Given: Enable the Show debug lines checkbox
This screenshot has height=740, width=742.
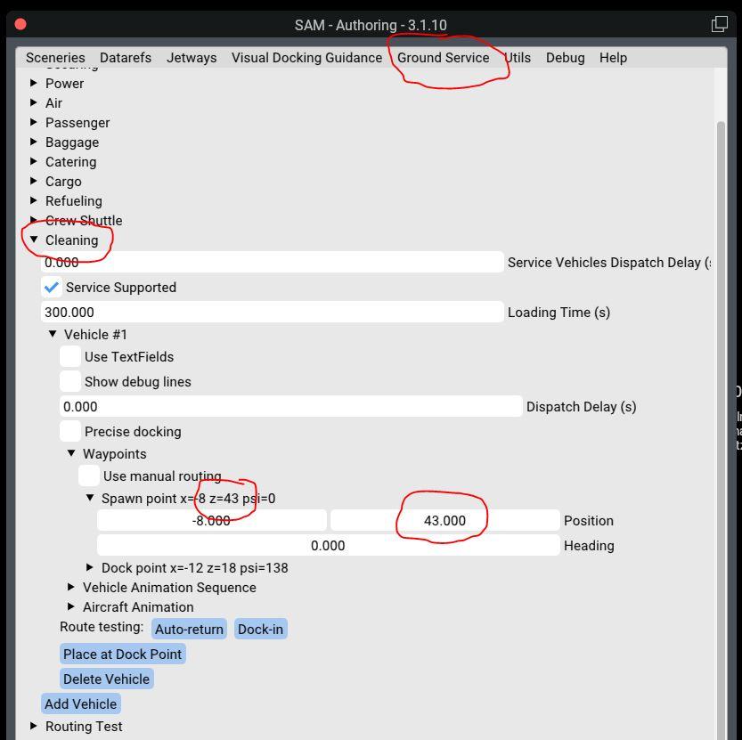Looking at the screenshot, I should pyautogui.click(x=70, y=382).
